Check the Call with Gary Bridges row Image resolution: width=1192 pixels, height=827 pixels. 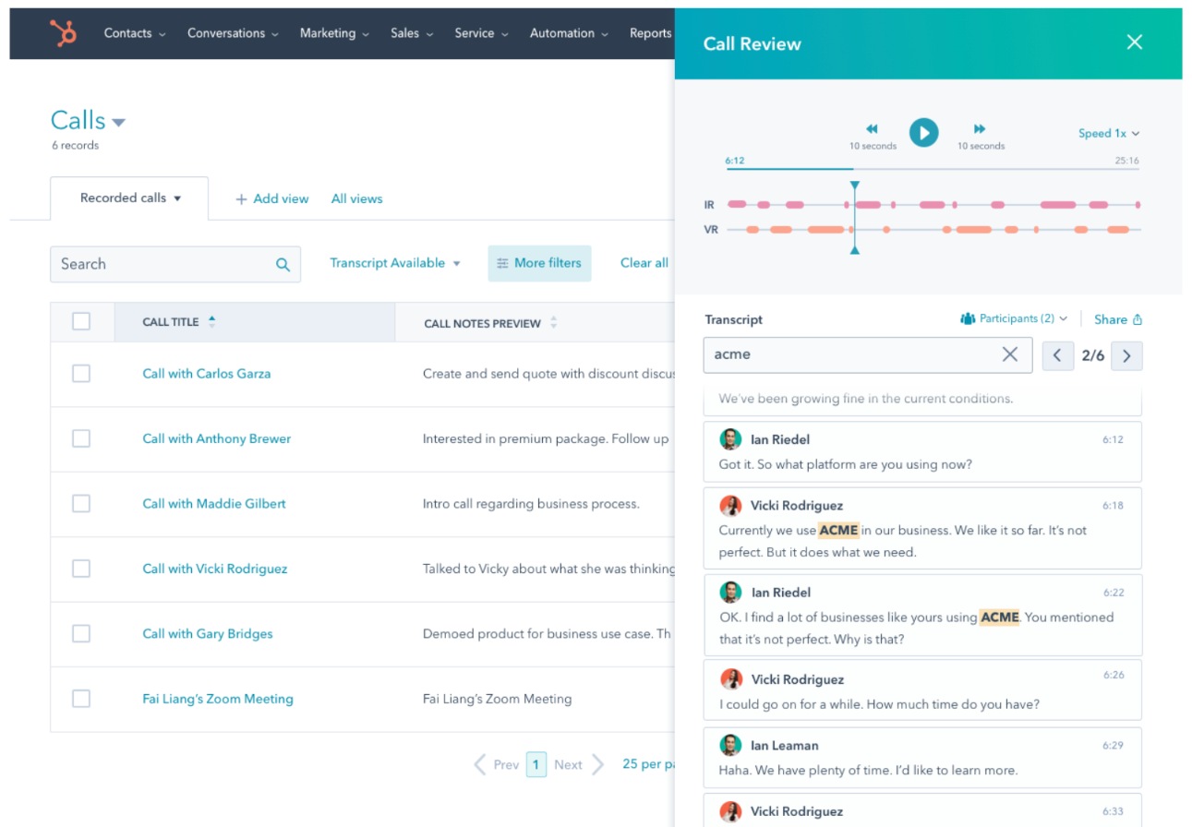(x=81, y=634)
